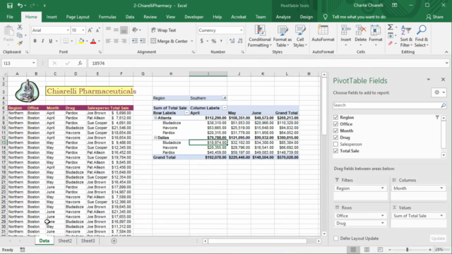Save the workbook with the floppy icon
Screen dimensions: 452x254
coord(9,6)
